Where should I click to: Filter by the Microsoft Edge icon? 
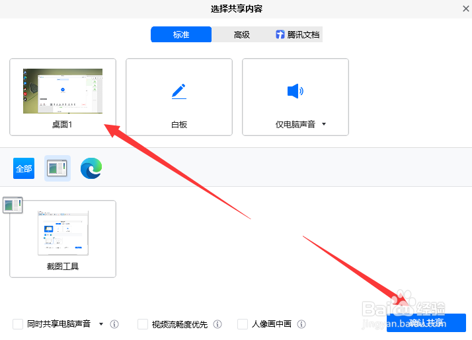pyautogui.click(x=91, y=168)
